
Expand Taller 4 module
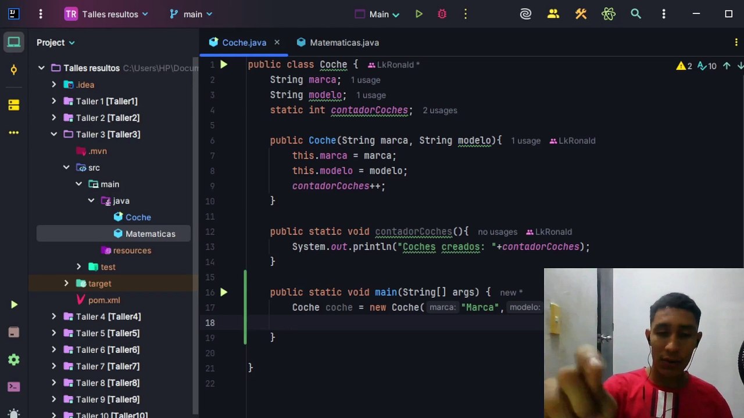click(54, 316)
